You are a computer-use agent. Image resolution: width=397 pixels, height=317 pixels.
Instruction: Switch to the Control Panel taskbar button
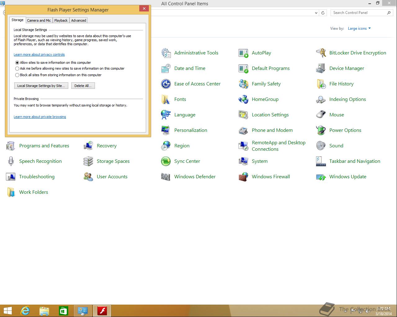83,311
